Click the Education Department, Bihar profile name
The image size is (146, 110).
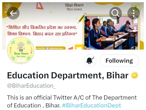pos(68,75)
